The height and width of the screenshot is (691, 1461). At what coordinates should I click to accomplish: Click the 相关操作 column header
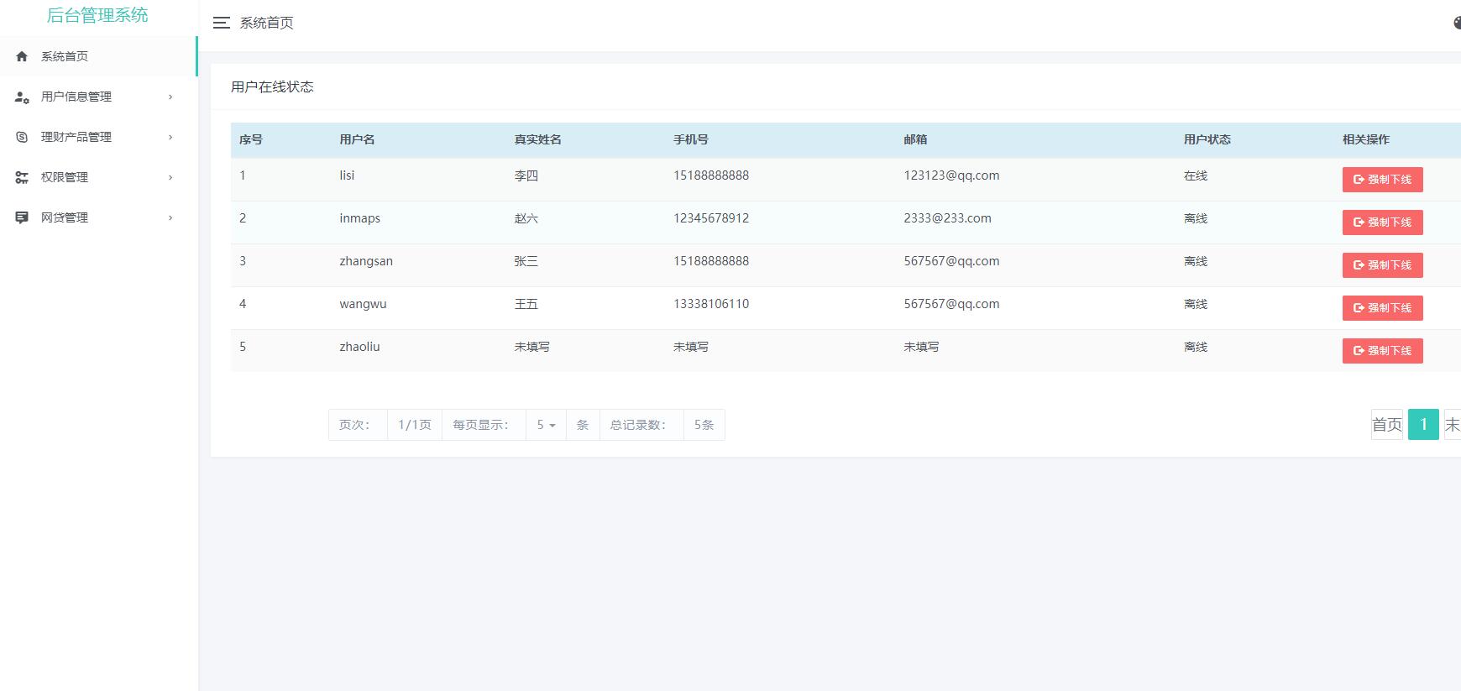point(1366,139)
